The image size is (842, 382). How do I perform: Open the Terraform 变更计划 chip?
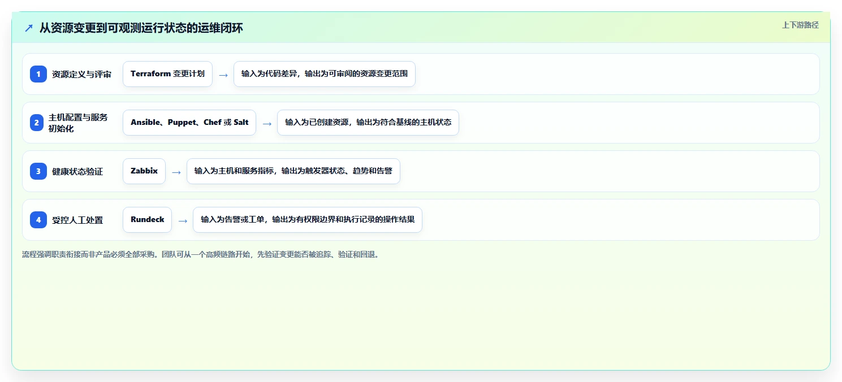[167, 74]
